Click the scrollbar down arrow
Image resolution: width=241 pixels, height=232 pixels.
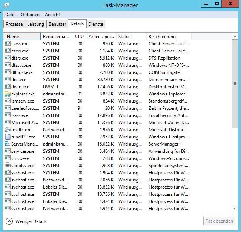235,209
